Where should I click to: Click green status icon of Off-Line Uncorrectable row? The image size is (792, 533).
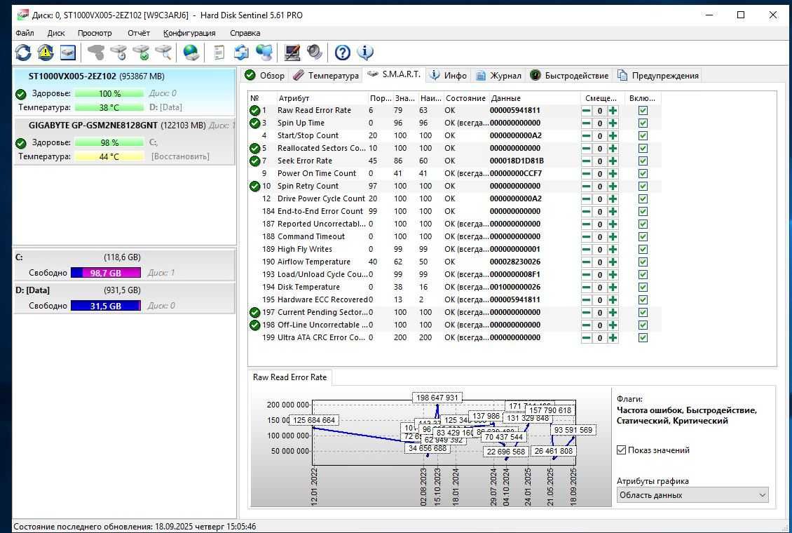click(255, 325)
